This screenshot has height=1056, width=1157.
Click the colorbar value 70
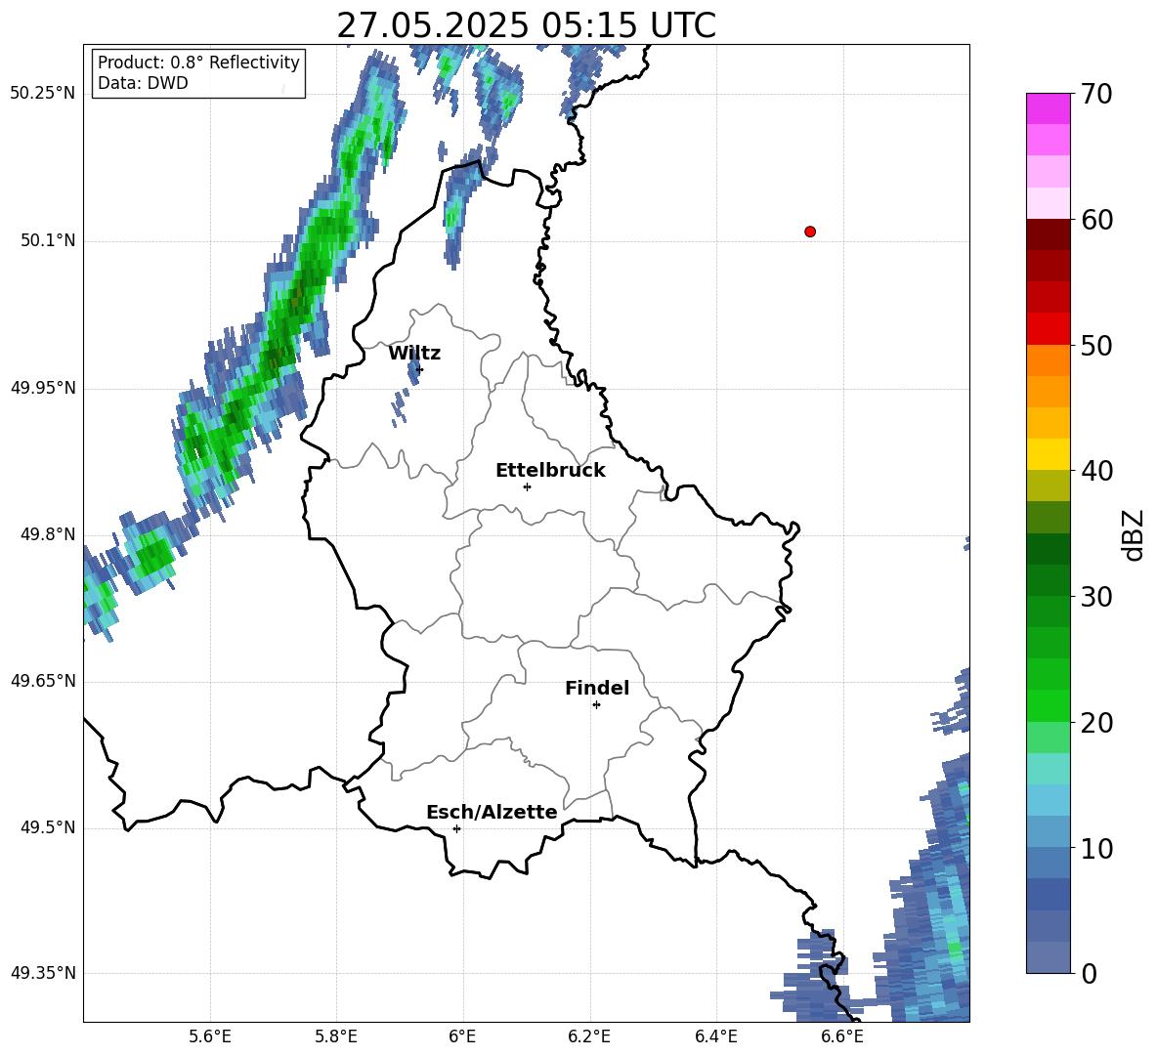coord(1096,95)
